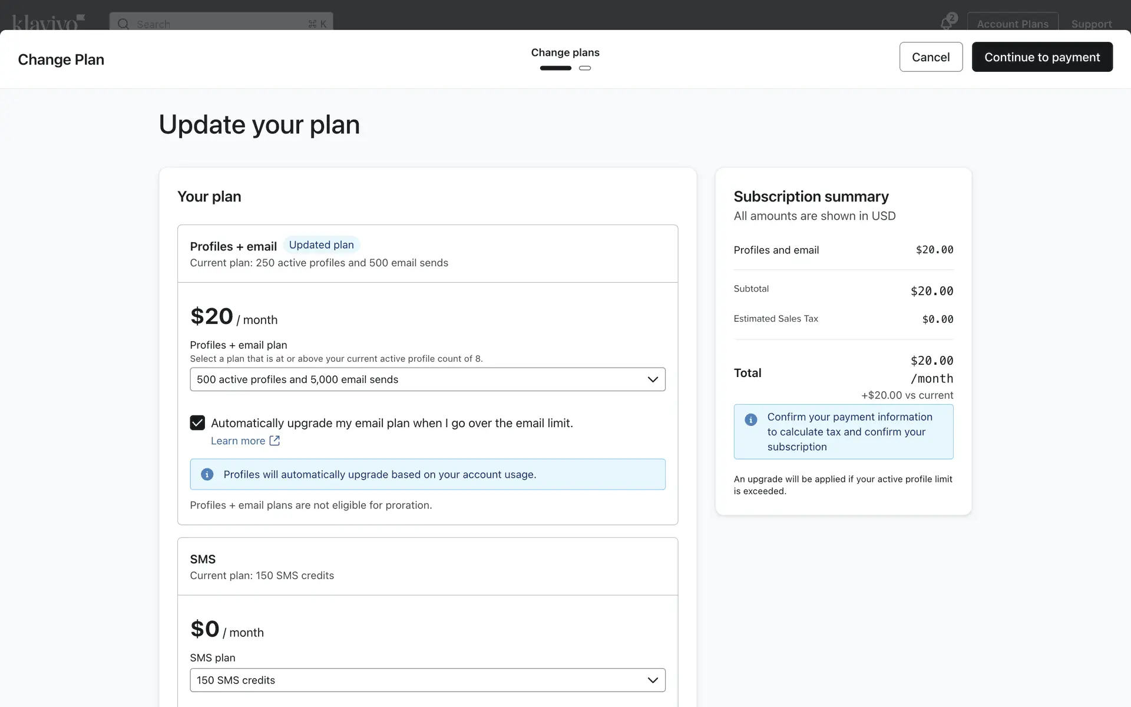Screen dimensions: 1131x707
Task: Click the external link icon beside Learn more
Action: 275,441
